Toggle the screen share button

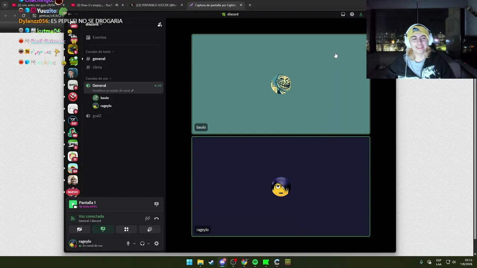[x=103, y=229]
